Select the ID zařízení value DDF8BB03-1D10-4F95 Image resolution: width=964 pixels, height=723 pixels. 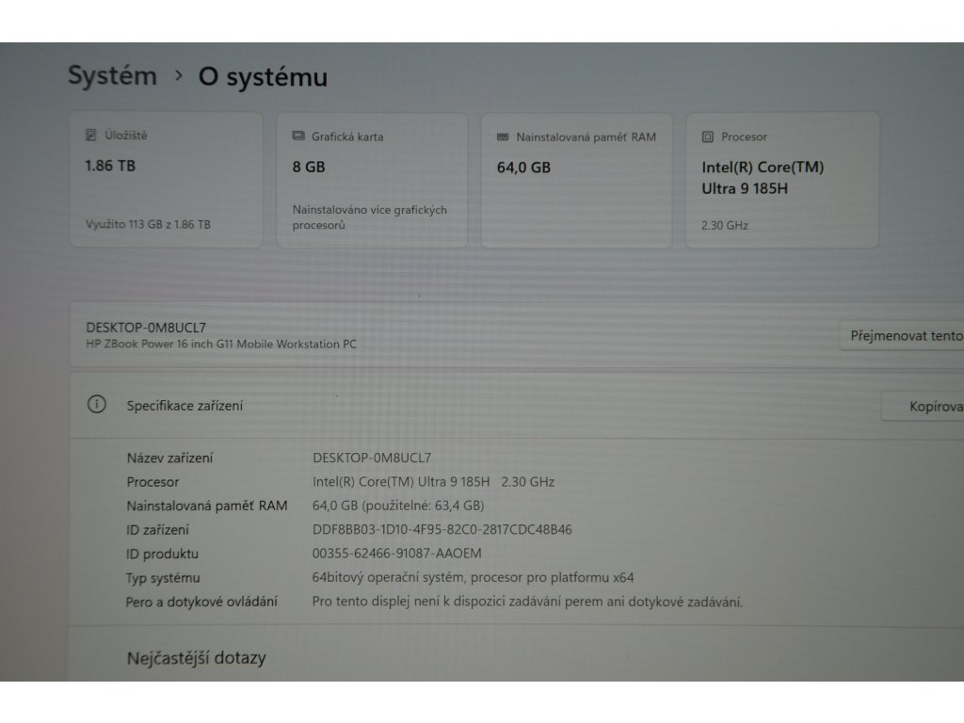442,530
